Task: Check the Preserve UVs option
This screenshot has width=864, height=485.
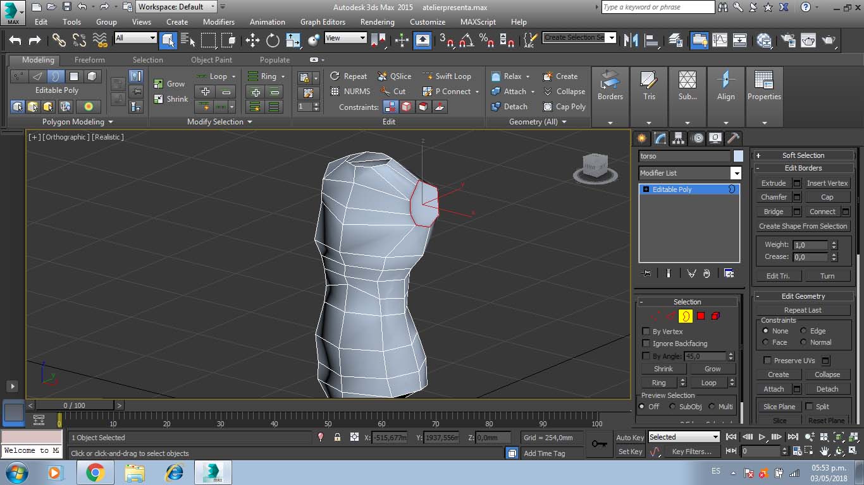Action: pyautogui.click(x=767, y=361)
